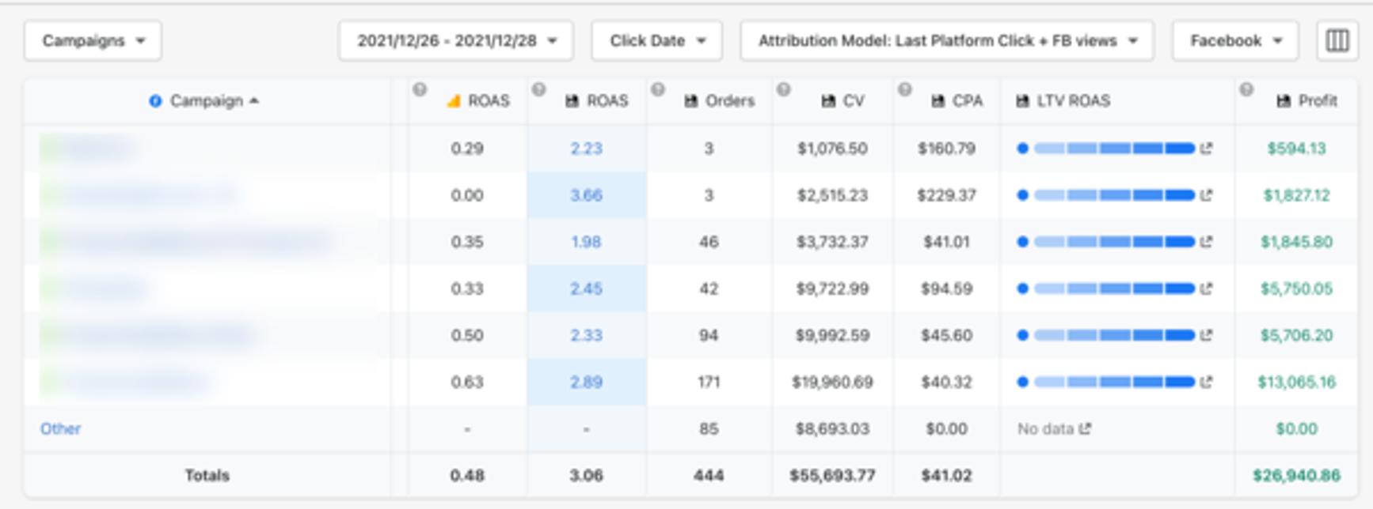The width and height of the screenshot is (1373, 509).
Task: Select the Totals Orders value 444
Action: [x=709, y=476]
